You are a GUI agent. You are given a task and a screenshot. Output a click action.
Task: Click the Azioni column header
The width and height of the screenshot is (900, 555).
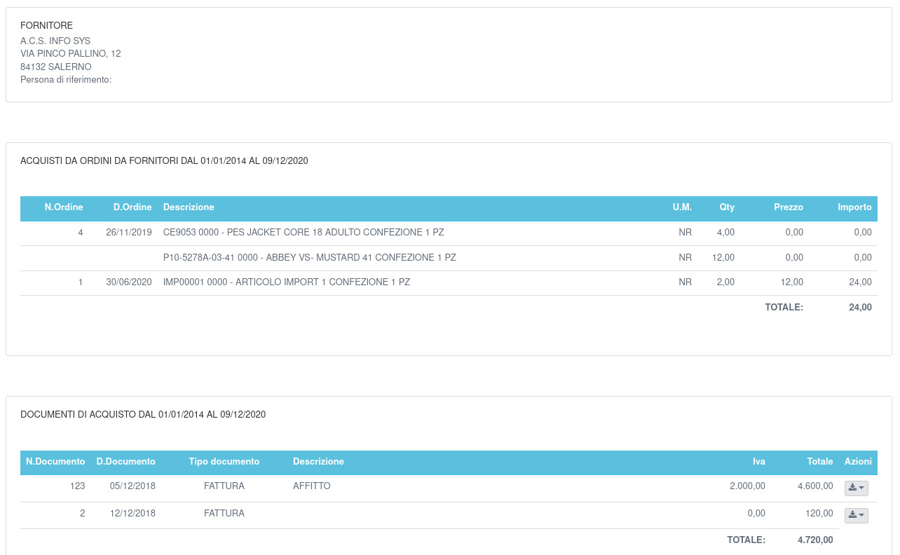[x=858, y=462]
